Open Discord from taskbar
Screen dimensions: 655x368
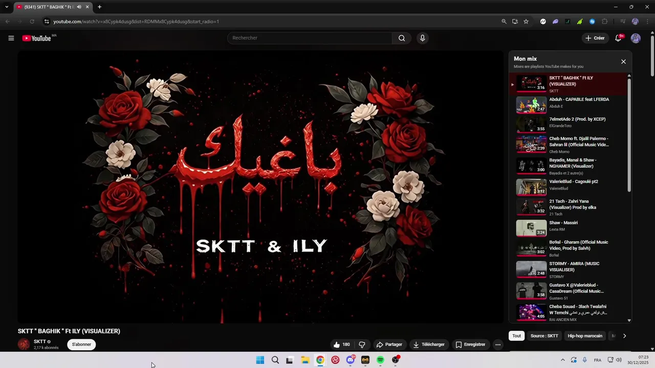click(351, 360)
